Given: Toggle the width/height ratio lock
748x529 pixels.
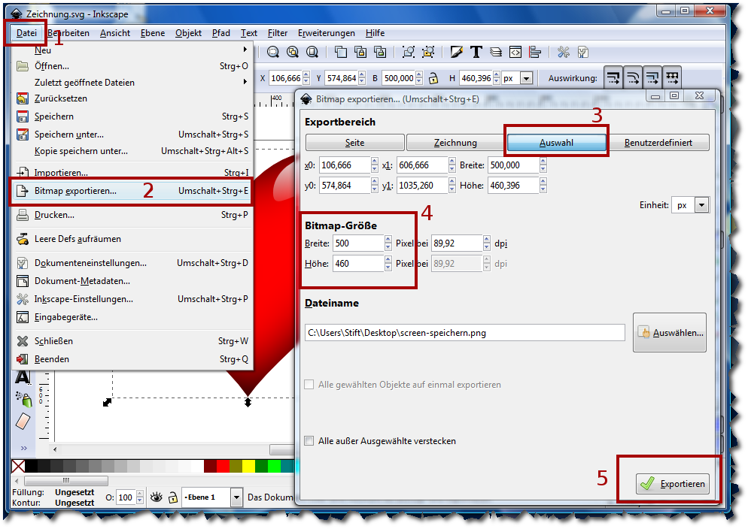Looking at the screenshot, I should 433,78.
